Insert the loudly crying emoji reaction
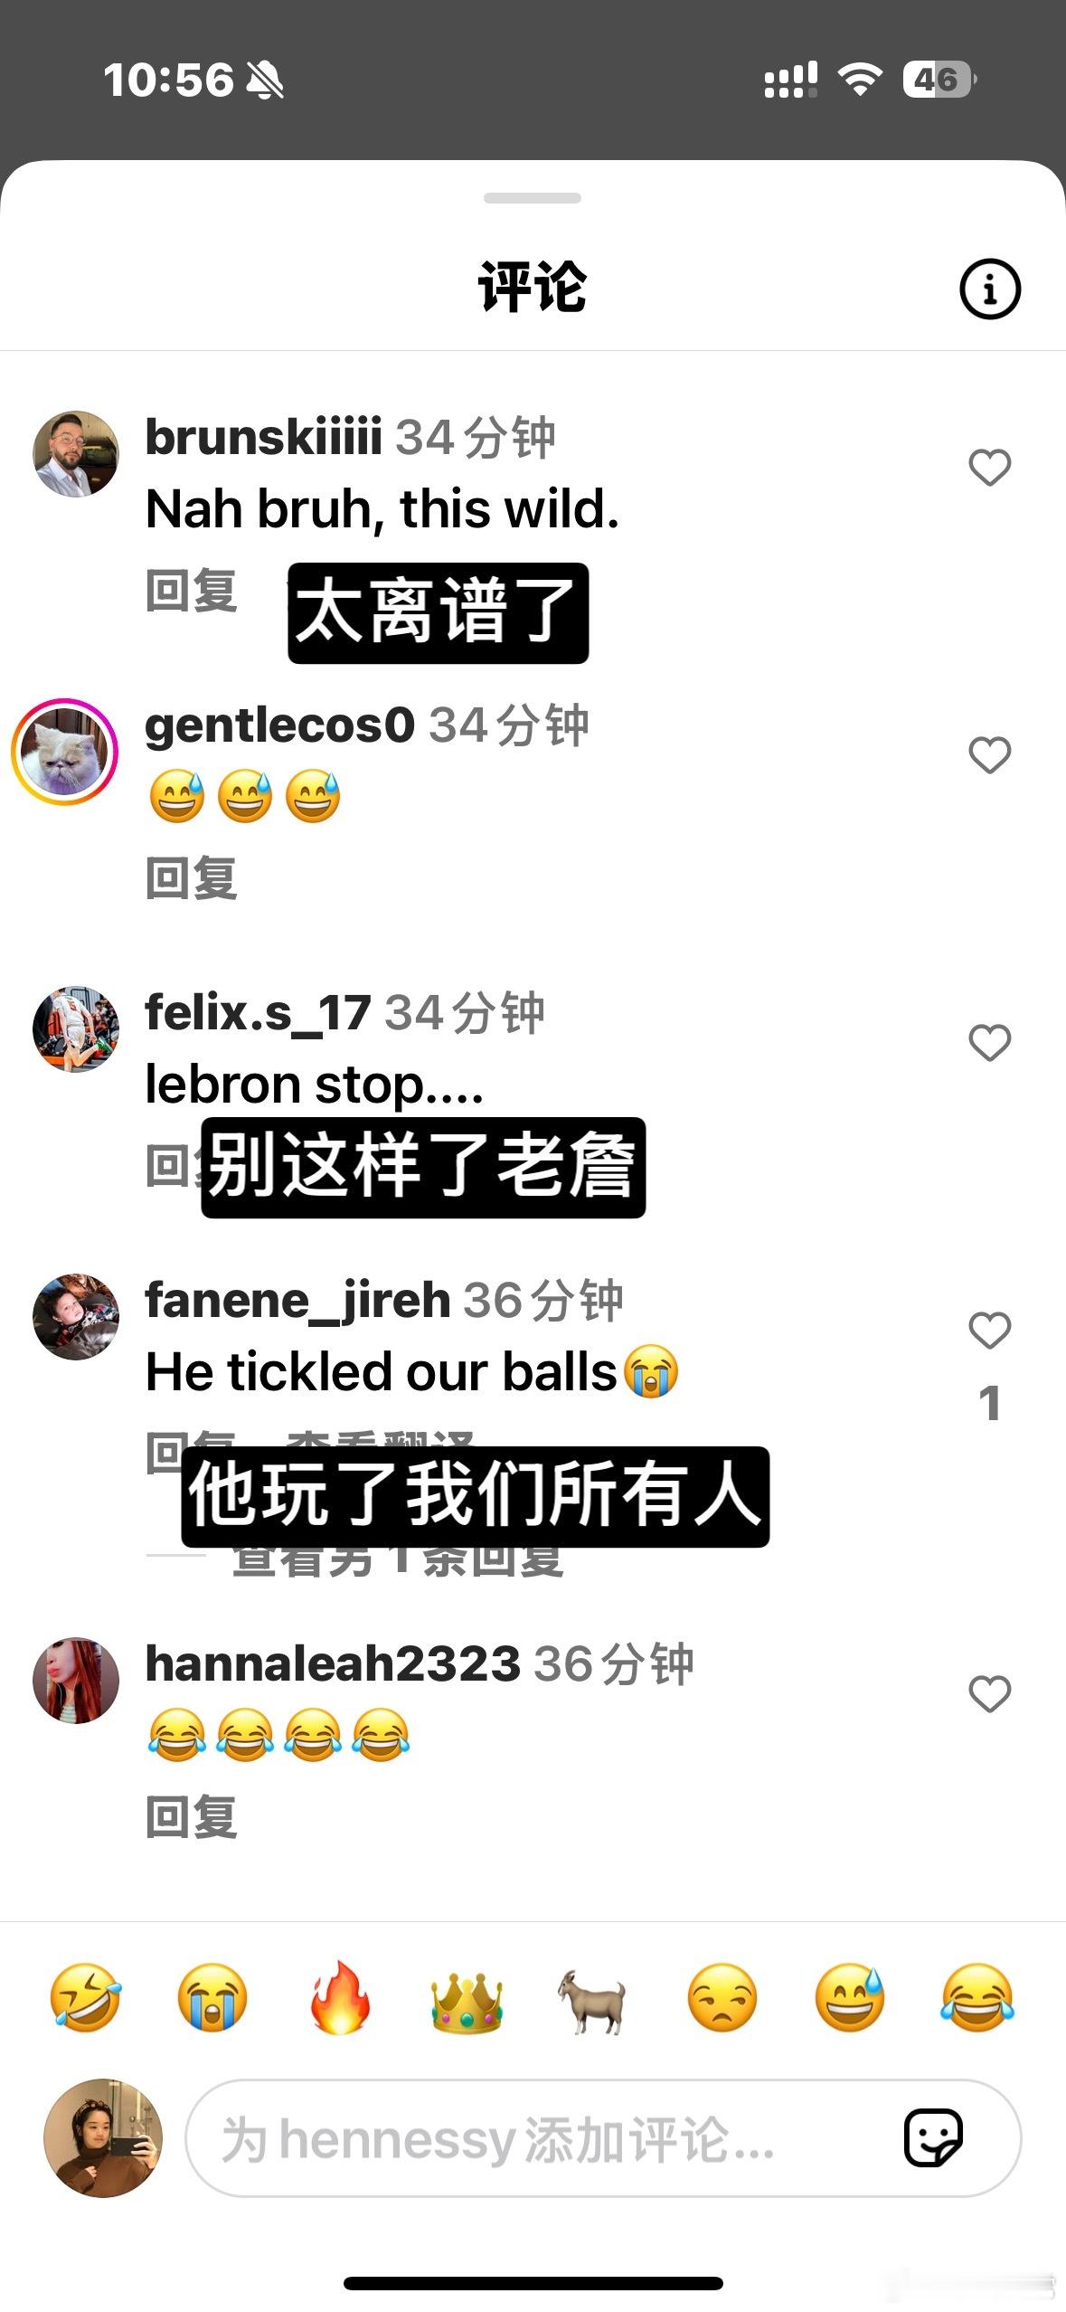 [212, 1997]
